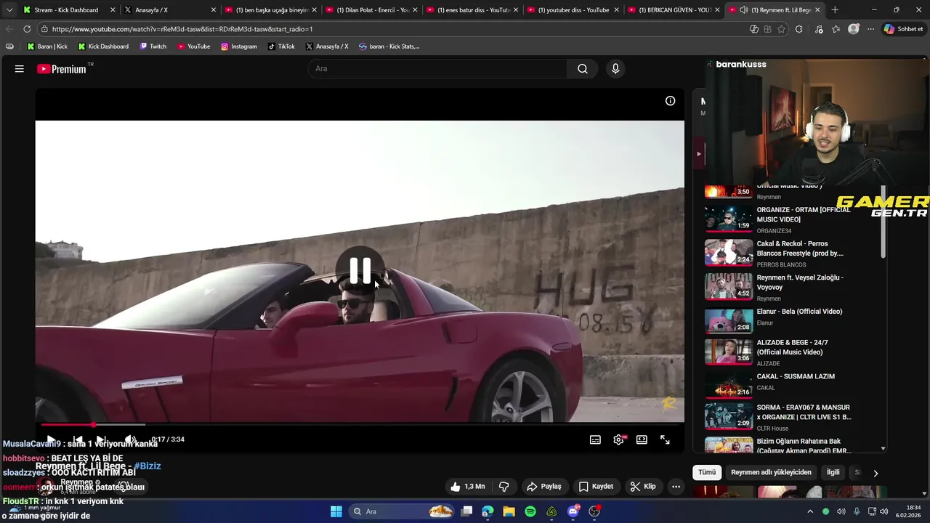This screenshot has height=523, width=930.
Task: Switch the player to theater mode
Action: pos(642,439)
